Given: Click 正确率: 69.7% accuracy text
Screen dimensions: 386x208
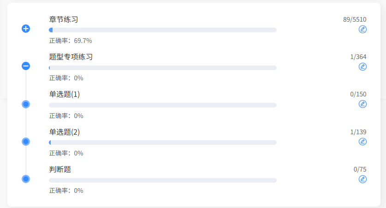Looking at the screenshot, I should tap(71, 41).
